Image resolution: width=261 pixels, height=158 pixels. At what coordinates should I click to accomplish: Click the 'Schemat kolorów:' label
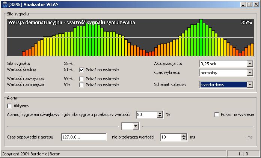tap(170, 84)
